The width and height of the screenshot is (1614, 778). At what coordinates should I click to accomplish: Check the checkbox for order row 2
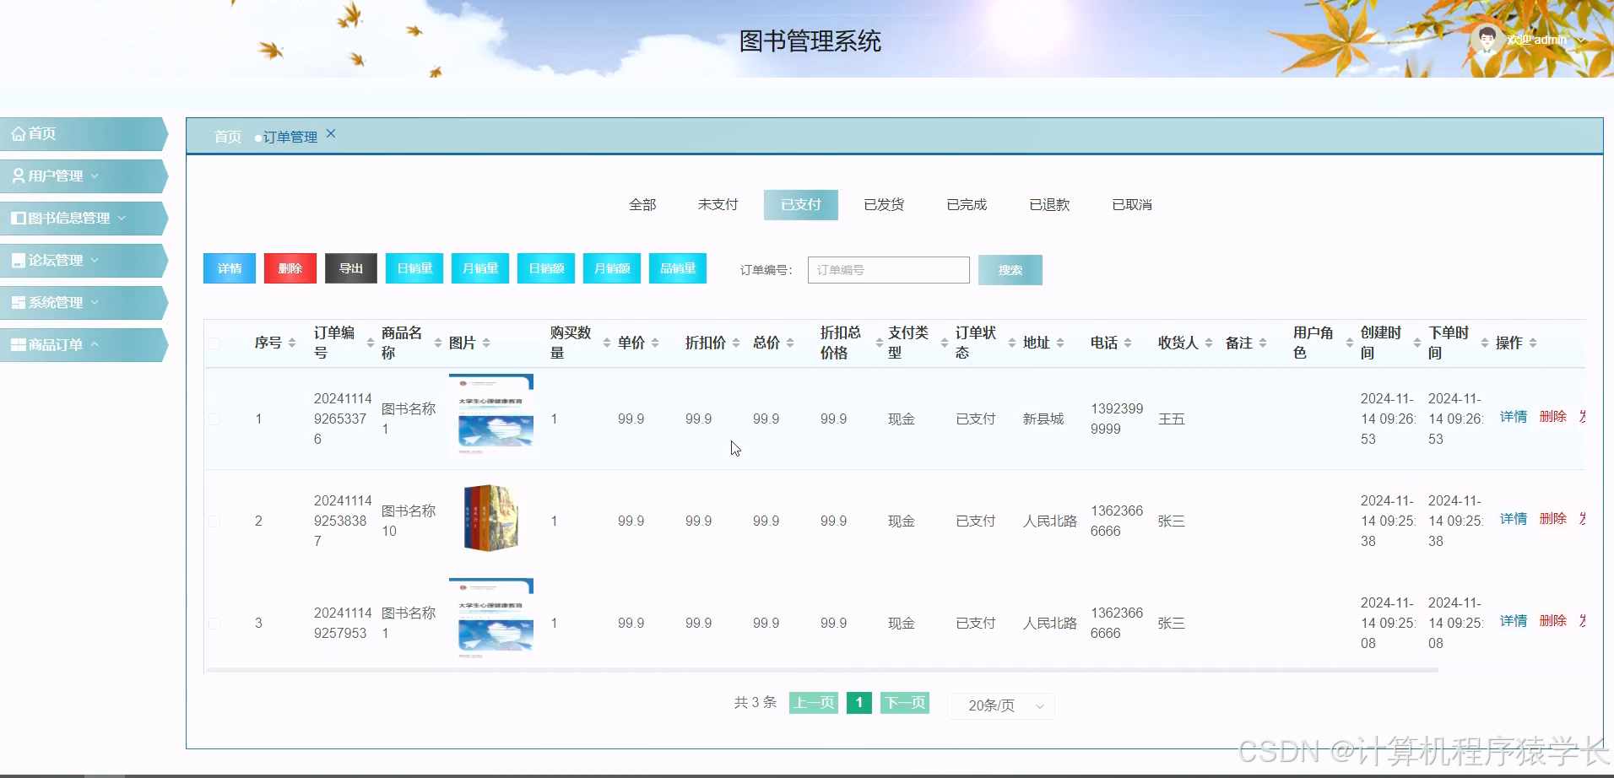(215, 521)
